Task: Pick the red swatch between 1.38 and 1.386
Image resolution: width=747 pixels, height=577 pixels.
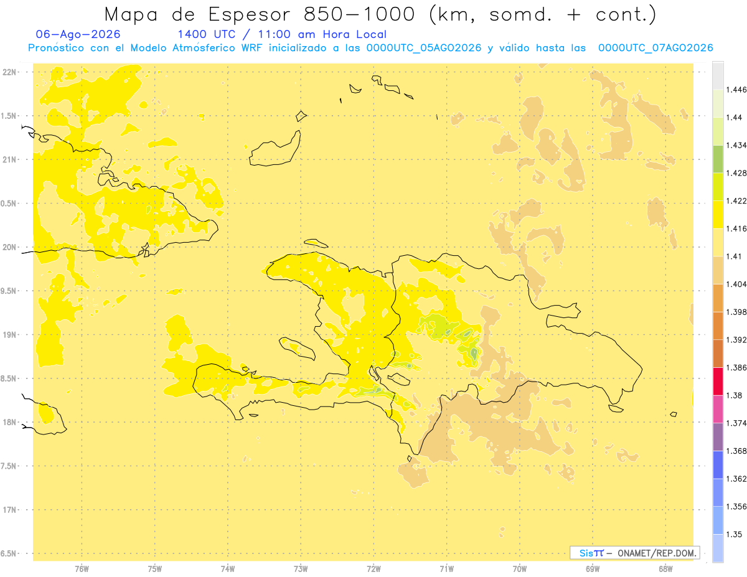Action: pos(718,381)
